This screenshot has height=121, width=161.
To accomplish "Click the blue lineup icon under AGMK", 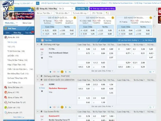I will pos(58,107).
